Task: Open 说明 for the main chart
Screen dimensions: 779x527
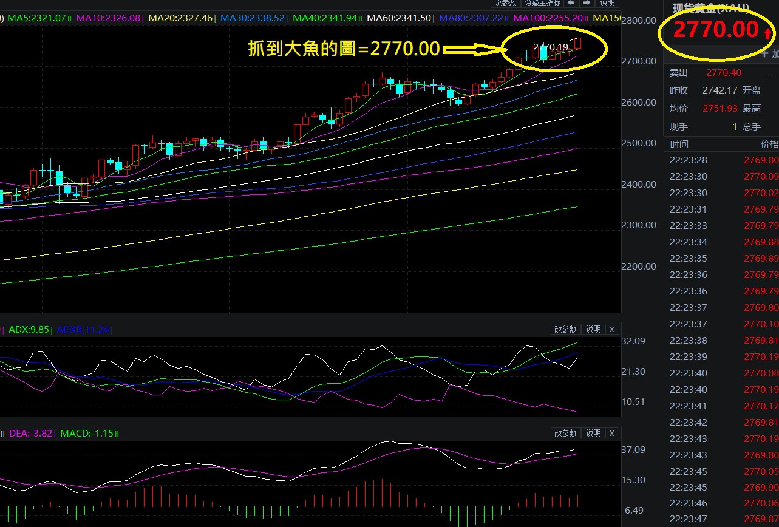Action: click(x=607, y=3)
